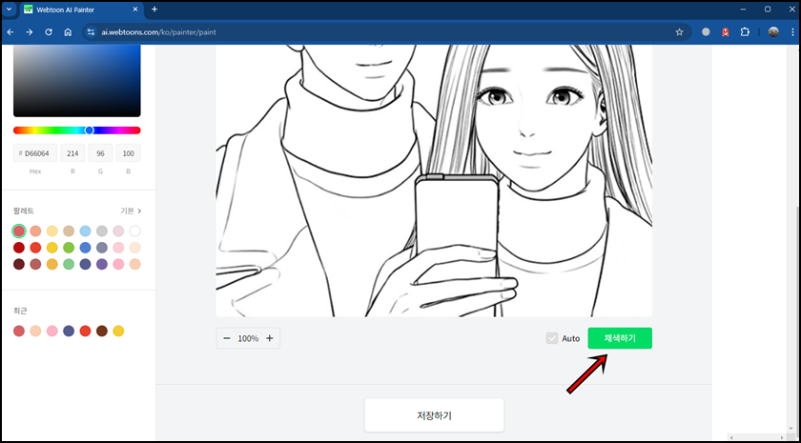
Task: Select the dark crimson palette swatch
Action: point(19,248)
